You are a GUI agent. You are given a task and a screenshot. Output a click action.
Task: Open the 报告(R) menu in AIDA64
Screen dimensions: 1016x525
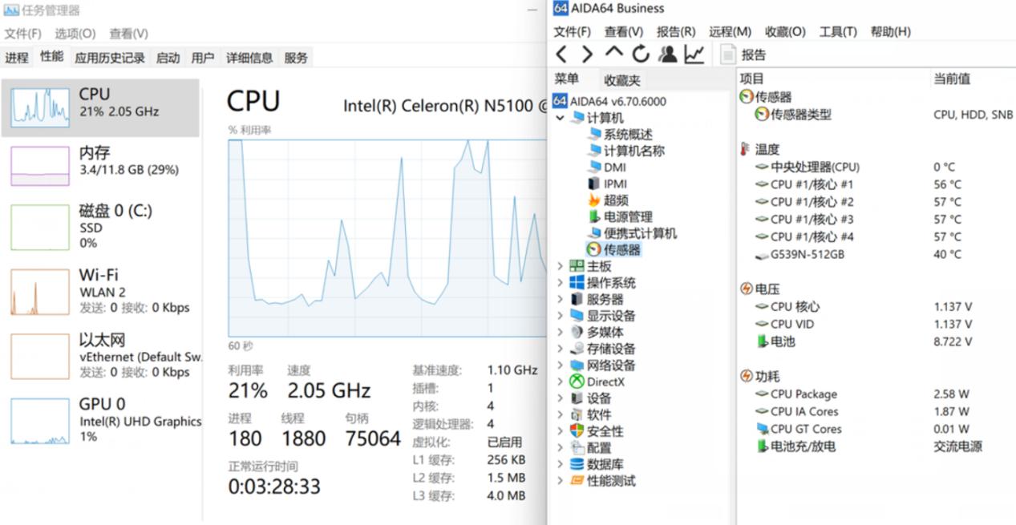676,31
